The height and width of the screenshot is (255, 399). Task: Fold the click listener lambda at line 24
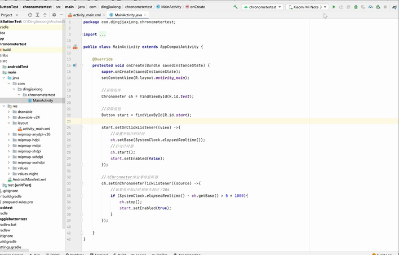point(82,128)
